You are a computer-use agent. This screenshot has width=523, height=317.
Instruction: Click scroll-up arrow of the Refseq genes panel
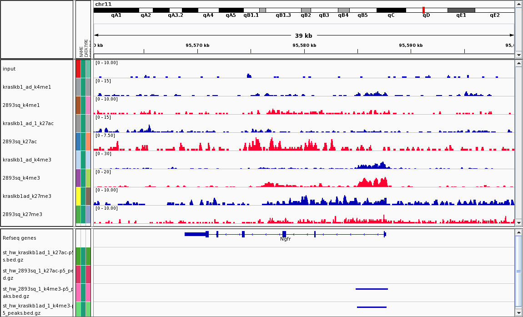[518, 233]
